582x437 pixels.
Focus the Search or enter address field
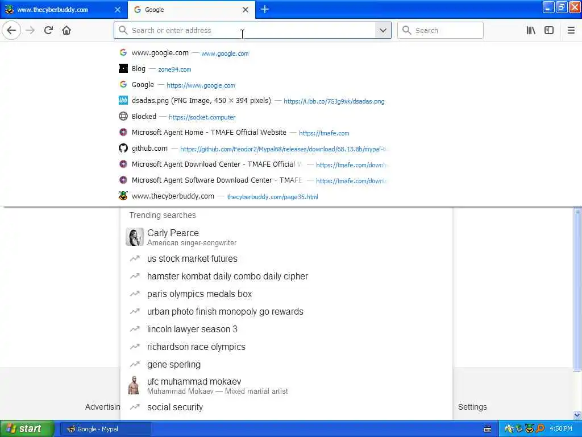pos(245,30)
